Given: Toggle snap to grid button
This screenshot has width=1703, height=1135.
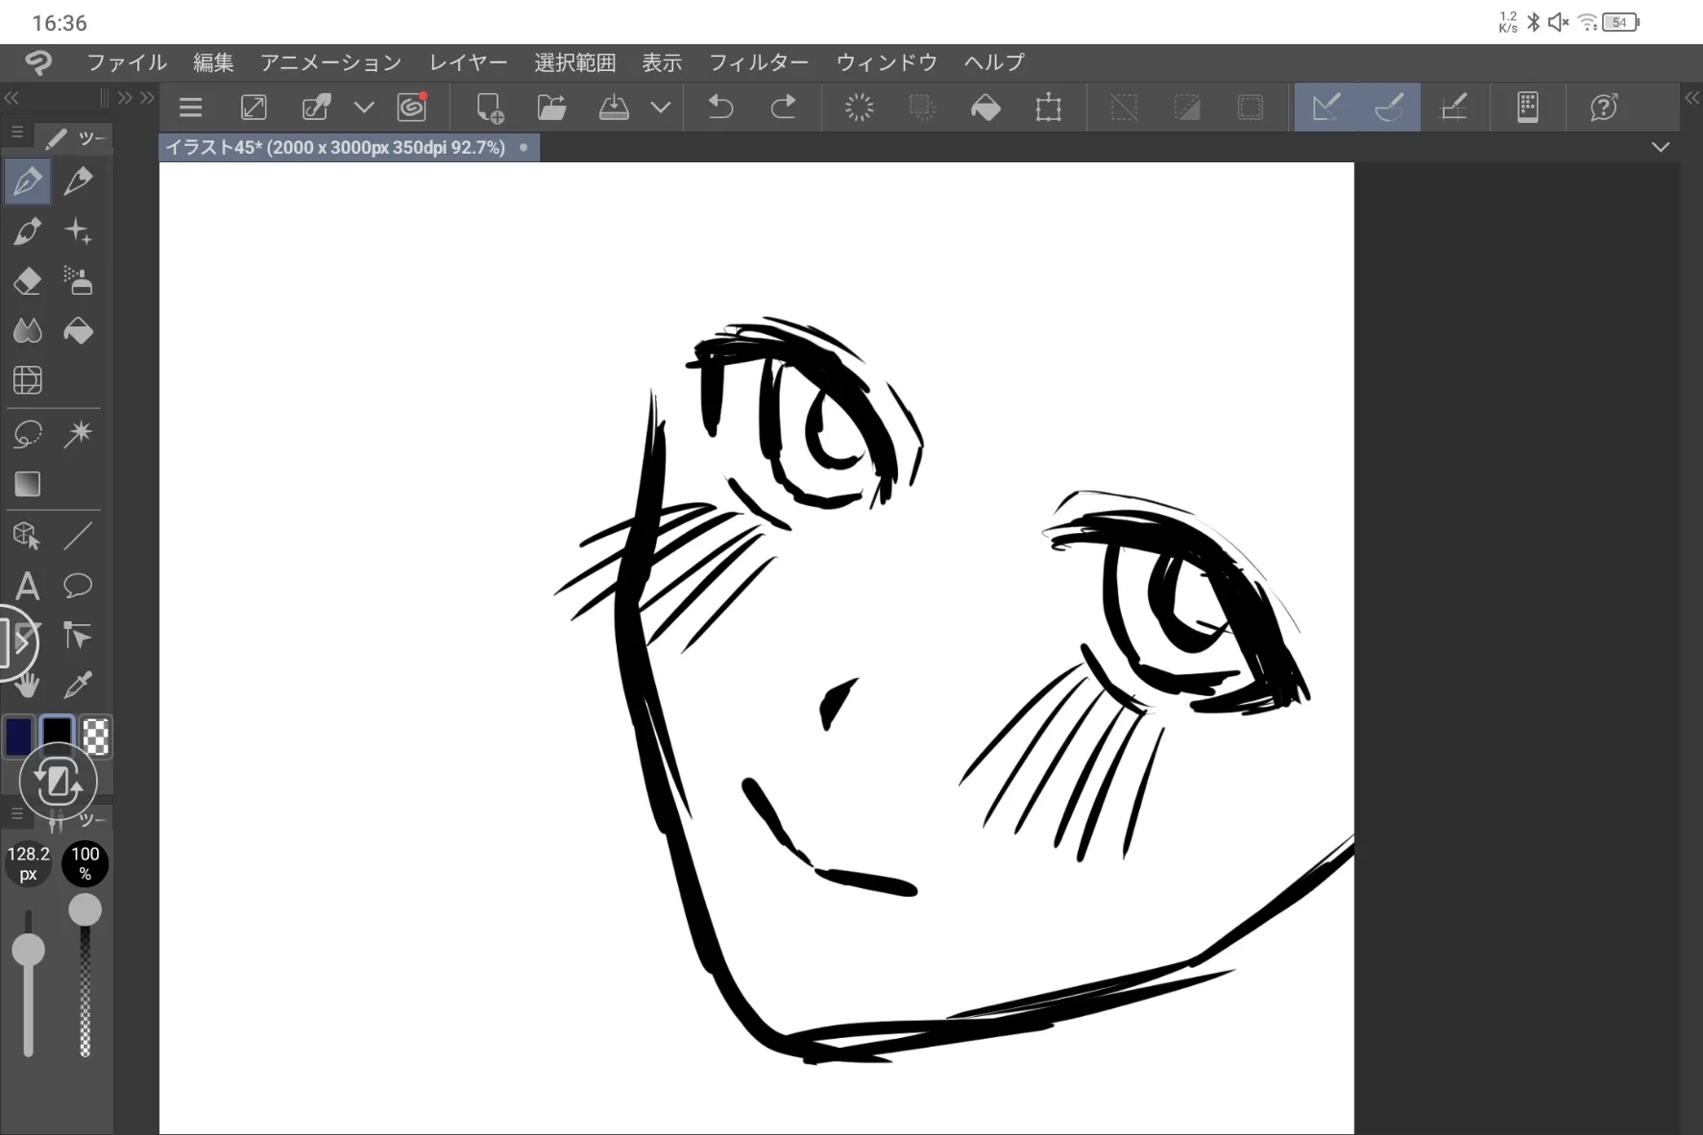Looking at the screenshot, I should tap(1454, 107).
